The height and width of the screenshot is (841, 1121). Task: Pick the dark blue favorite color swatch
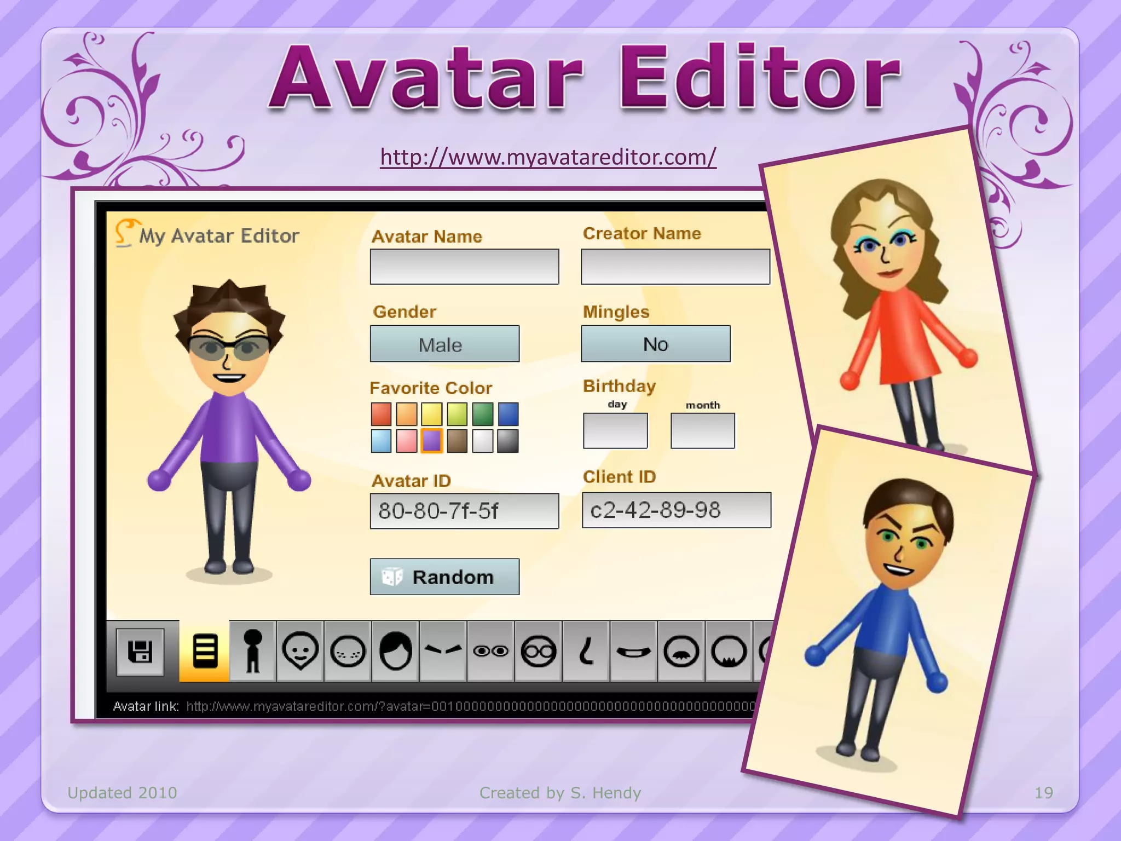pyautogui.click(x=508, y=414)
